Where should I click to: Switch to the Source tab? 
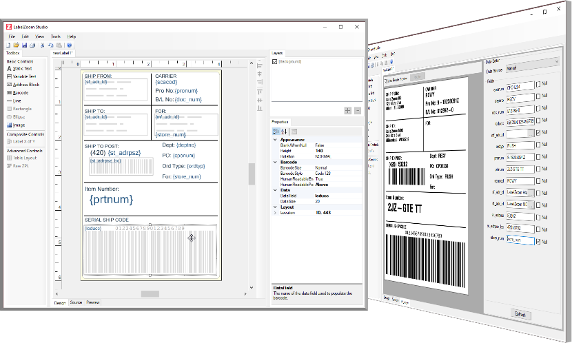pyautogui.click(x=76, y=302)
